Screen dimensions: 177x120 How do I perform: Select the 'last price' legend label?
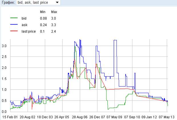click(29, 31)
